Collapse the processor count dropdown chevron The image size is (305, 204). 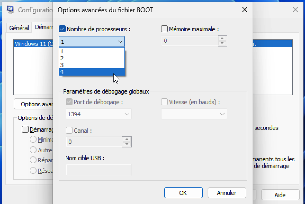pos(120,42)
